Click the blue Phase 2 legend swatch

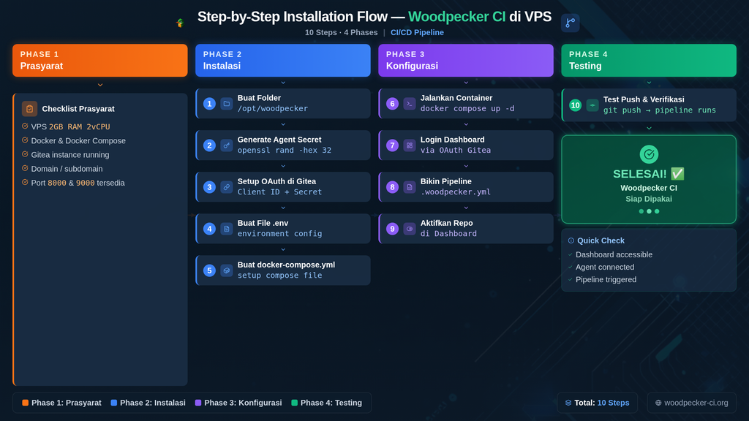coord(113,403)
